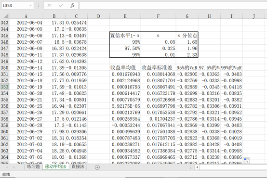Click the sheet tab bar options dots
Viewport: 267px width, 178px height.
[190, 167]
